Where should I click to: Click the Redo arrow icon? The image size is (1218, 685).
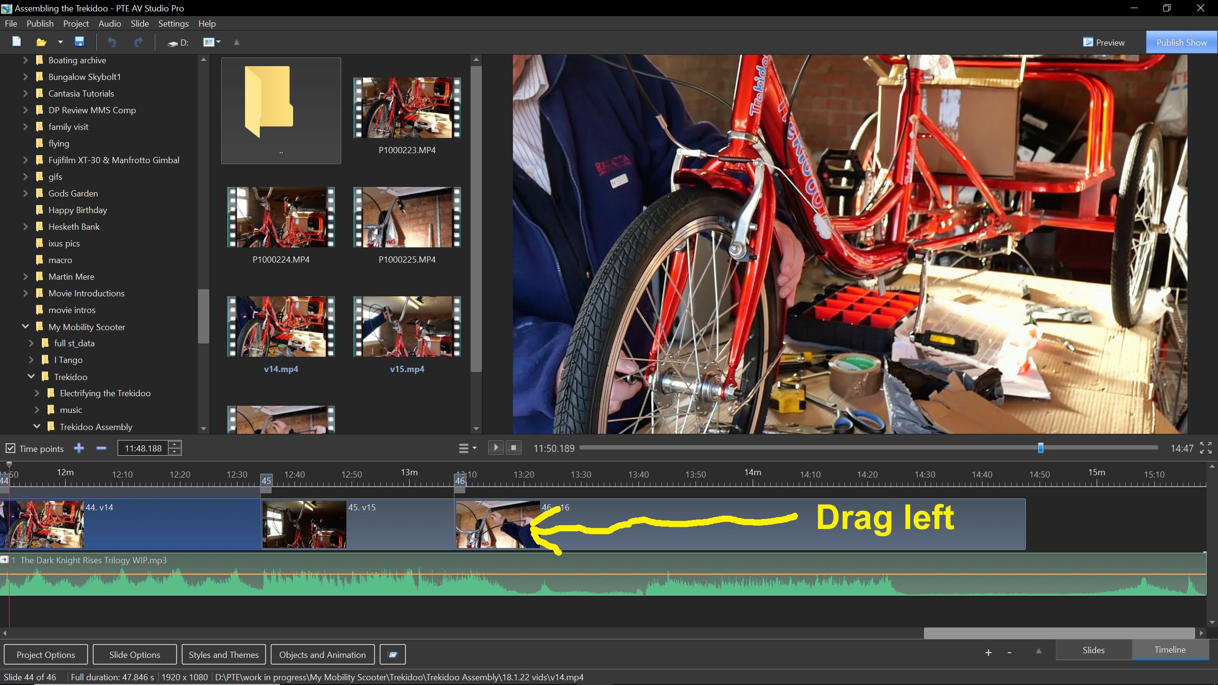tap(138, 42)
